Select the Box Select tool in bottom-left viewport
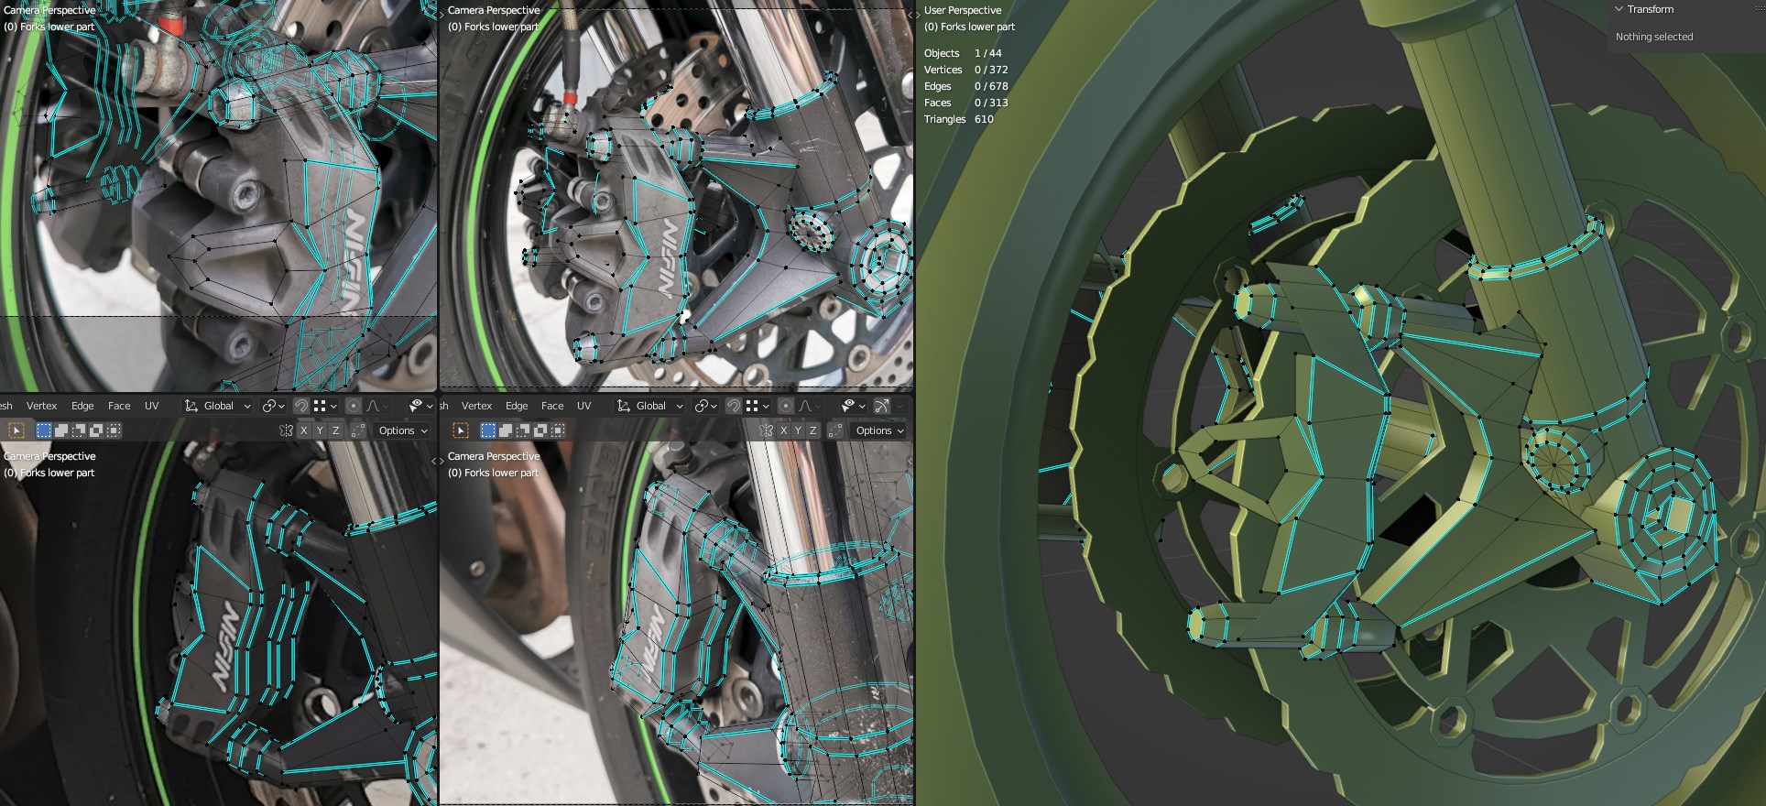Image resolution: width=1766 pixels, height=806 pixels. click(x=16, y=430)
